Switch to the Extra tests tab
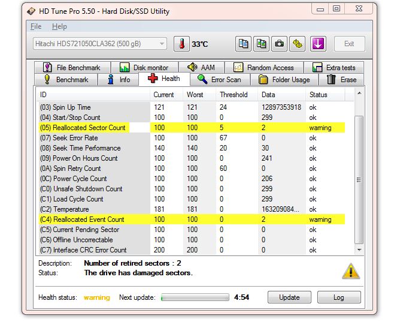The width and height of the screenshot is (397, 328). (334, 68)
